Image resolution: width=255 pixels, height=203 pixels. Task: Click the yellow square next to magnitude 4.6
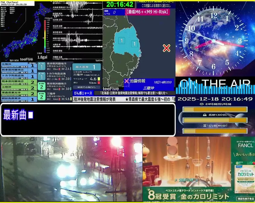(x=99, y=79)
